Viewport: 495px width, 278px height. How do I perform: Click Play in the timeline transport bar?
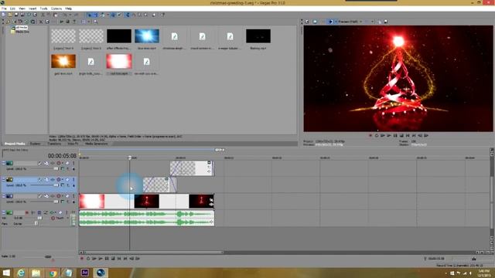(101, 259)
